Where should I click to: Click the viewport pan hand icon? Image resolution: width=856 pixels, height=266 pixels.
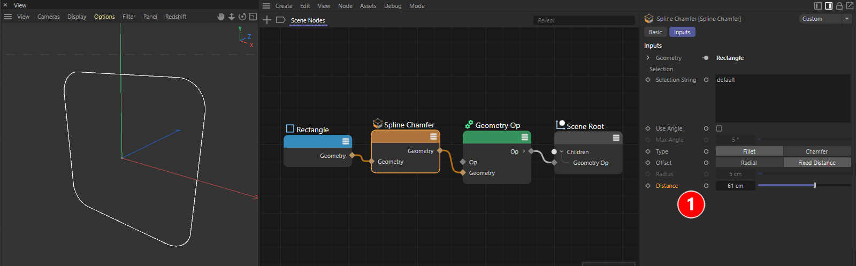click(221, 17)
